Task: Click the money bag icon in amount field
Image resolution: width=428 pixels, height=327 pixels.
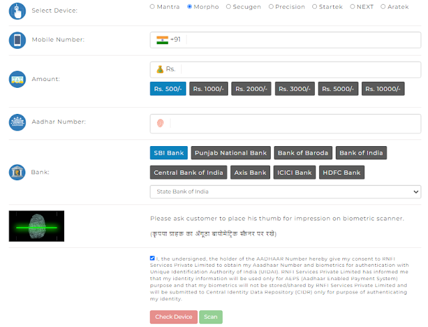Action: pyautogui.click(x=160, y=70)
